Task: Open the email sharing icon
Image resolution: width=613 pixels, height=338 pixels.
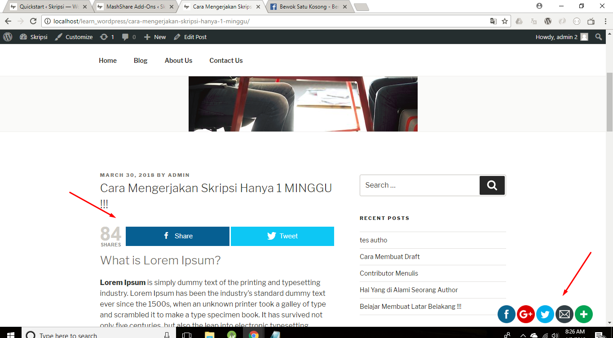Action: (564, 314)
